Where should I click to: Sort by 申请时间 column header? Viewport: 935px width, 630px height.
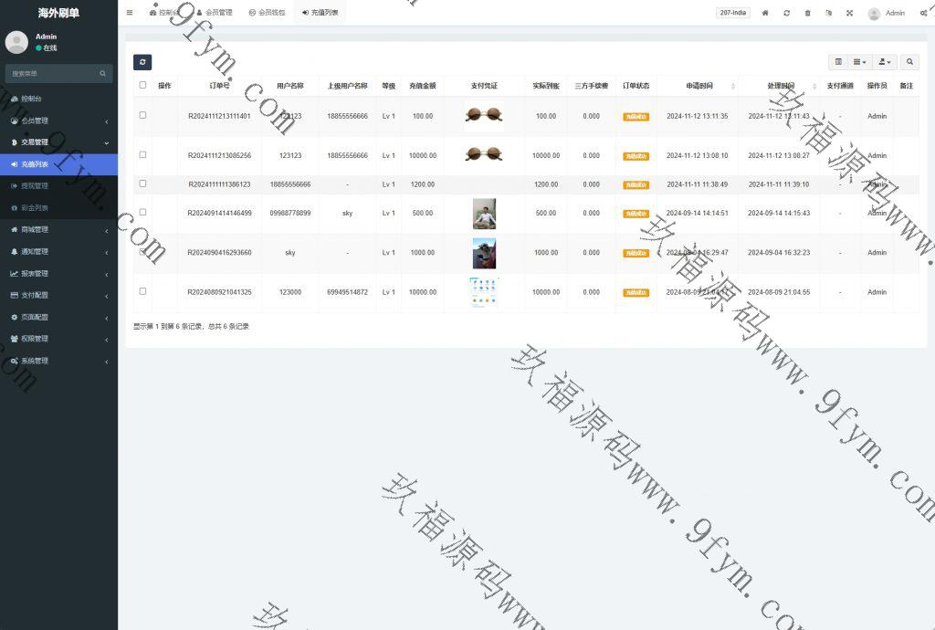(x=707, y=86)
